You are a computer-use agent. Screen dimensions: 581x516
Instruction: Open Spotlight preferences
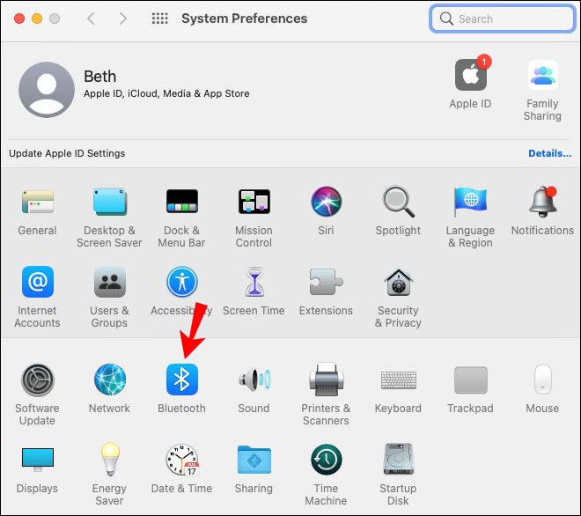point(398,202)
